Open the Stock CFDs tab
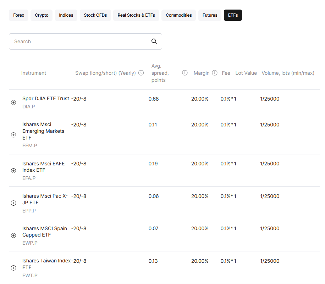Image resolution: width=325 pixels, height=284 pixels. pyautogui.click(x=95, y=15)
